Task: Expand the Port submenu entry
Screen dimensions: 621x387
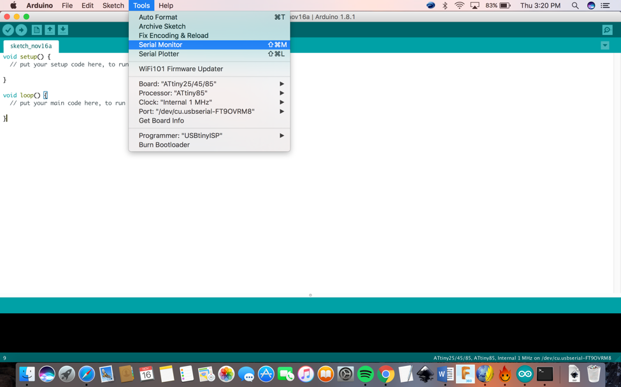Action: coord(209,111)
